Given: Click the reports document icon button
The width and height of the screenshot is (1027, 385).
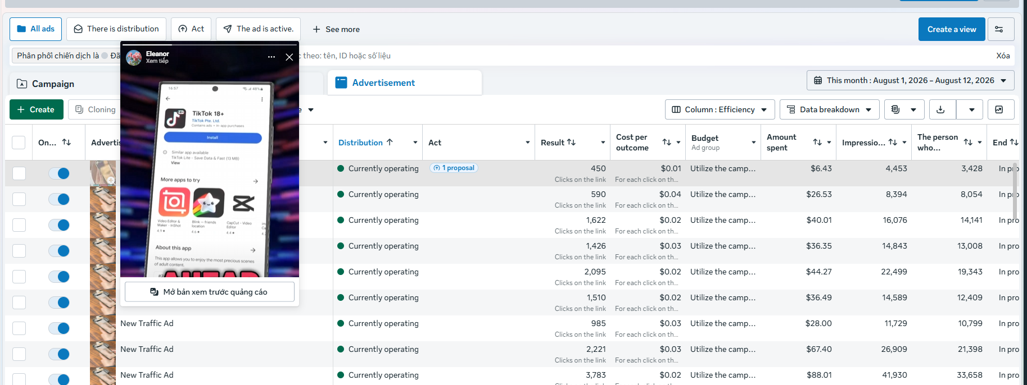Looking at the screenshot, I should click(895, 109).
